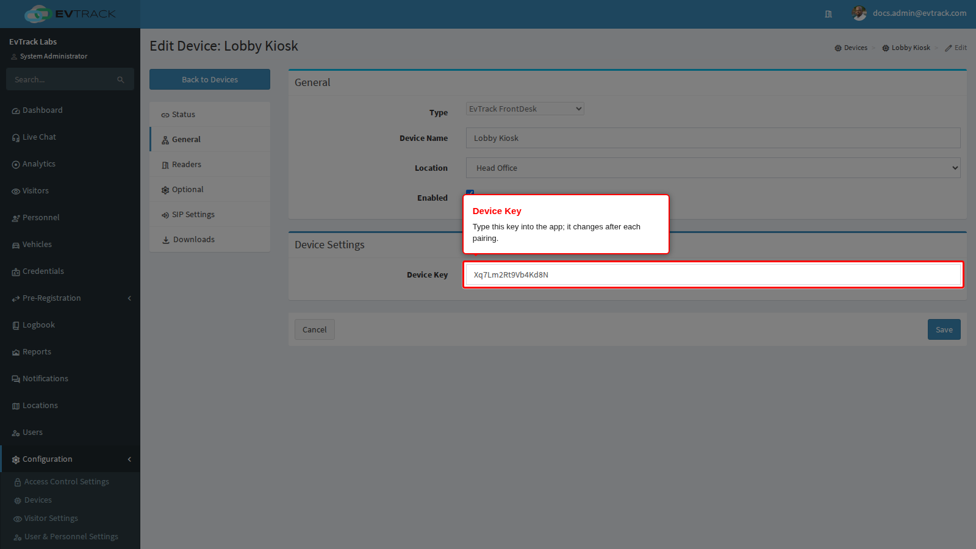This screenshot has height=549, width=976.
Task: Click the EvTrack logo in header
Action: 70,13
